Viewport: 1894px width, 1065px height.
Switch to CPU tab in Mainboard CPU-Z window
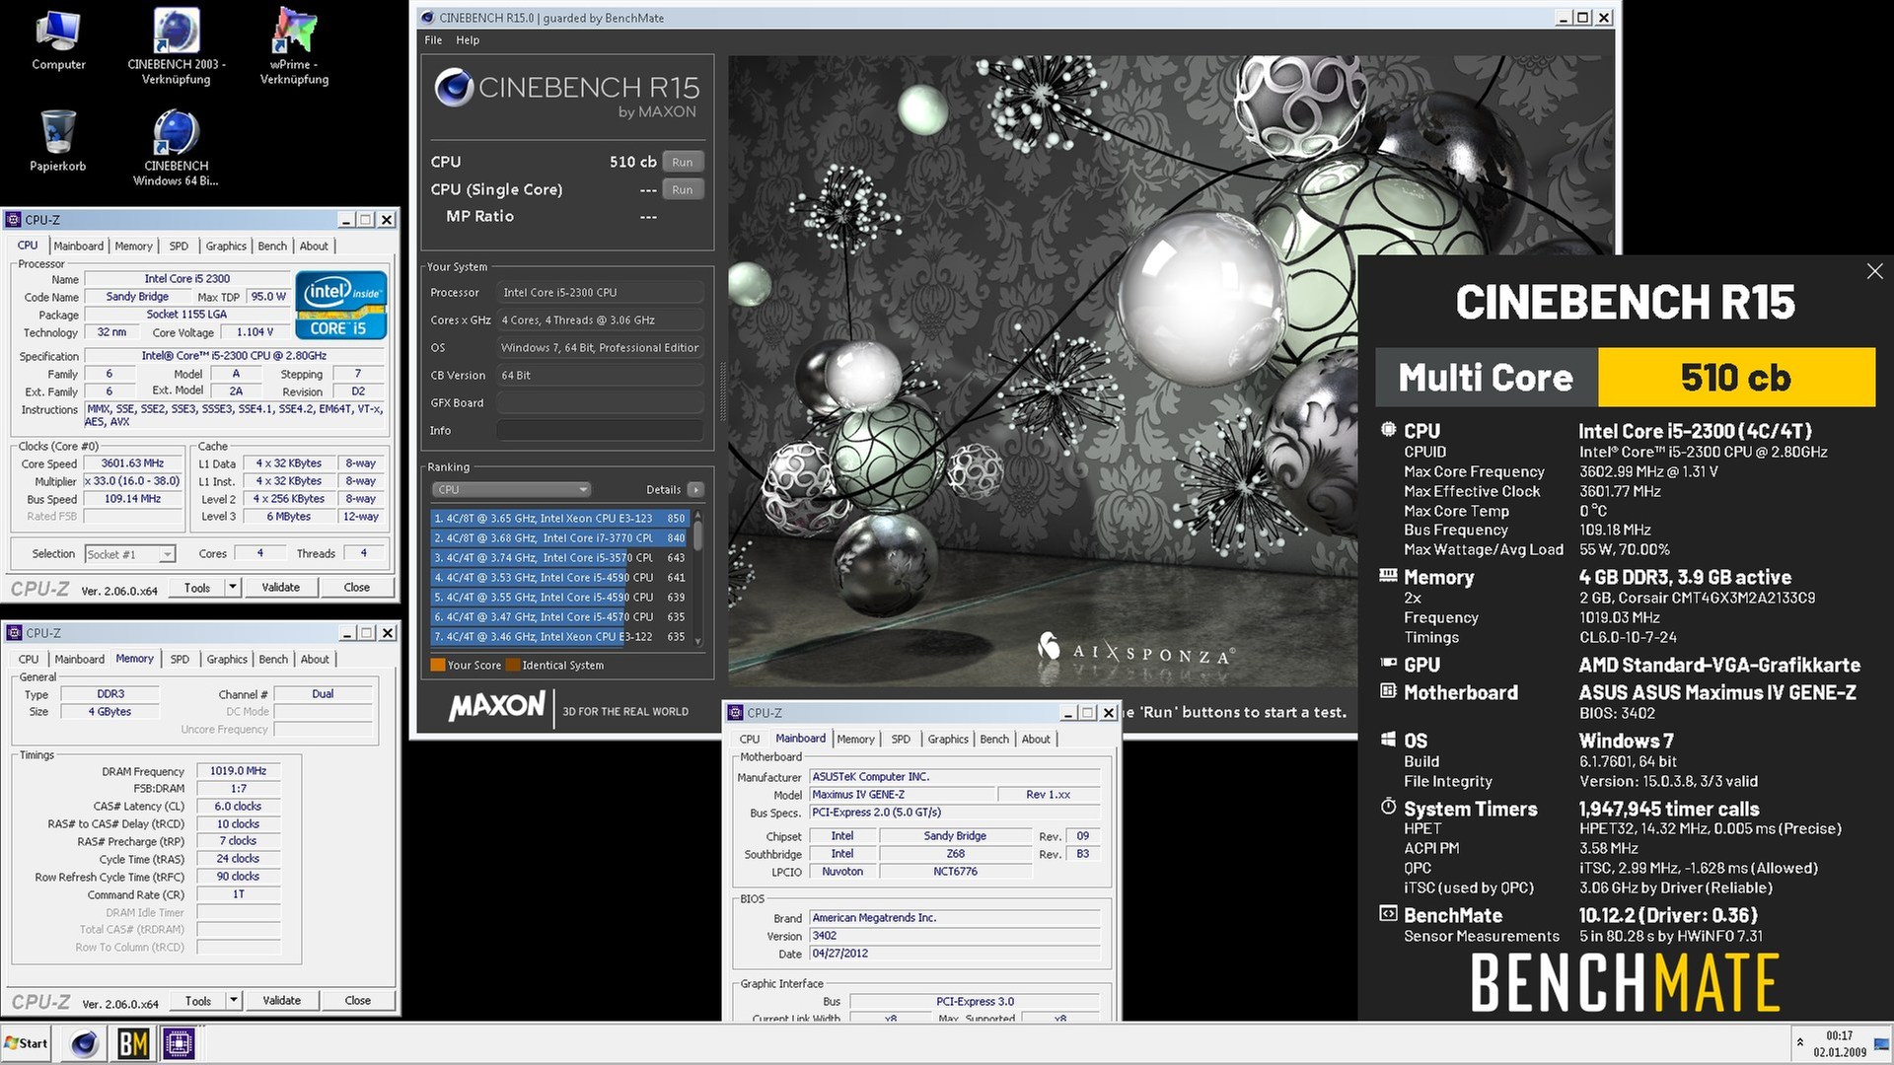(x=750, y=739)
